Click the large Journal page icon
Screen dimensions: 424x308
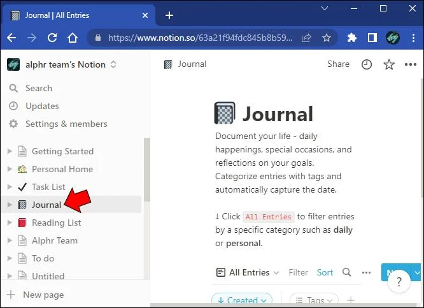pyautogui.click(x=225, y=113)
